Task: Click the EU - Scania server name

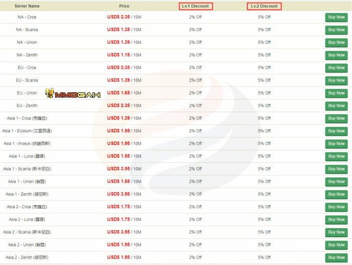Action: coord(27,80)
